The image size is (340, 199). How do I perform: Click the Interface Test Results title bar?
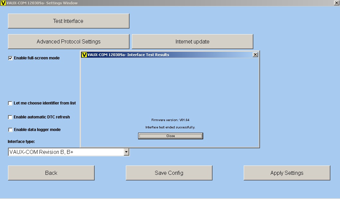click(x=170, y=55)
